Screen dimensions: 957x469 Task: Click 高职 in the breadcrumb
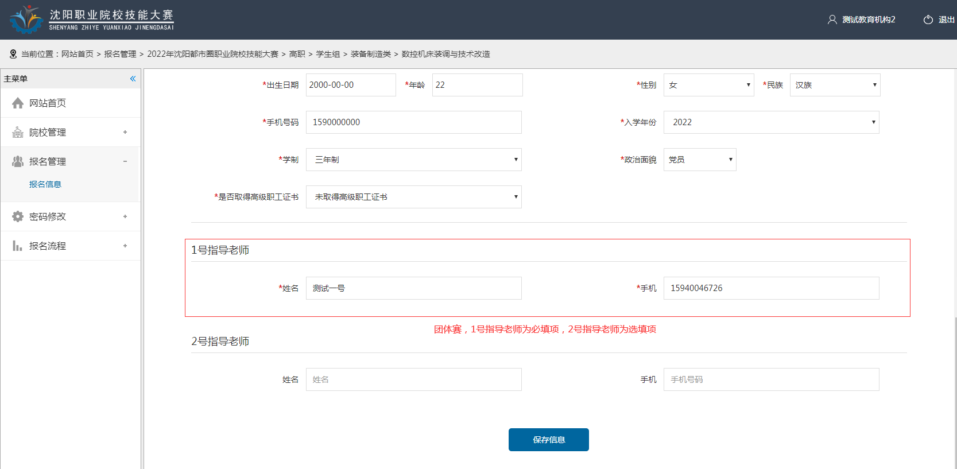pos(297,54)
